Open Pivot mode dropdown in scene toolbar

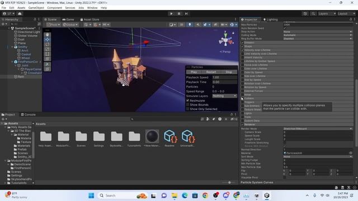[54, 25]
